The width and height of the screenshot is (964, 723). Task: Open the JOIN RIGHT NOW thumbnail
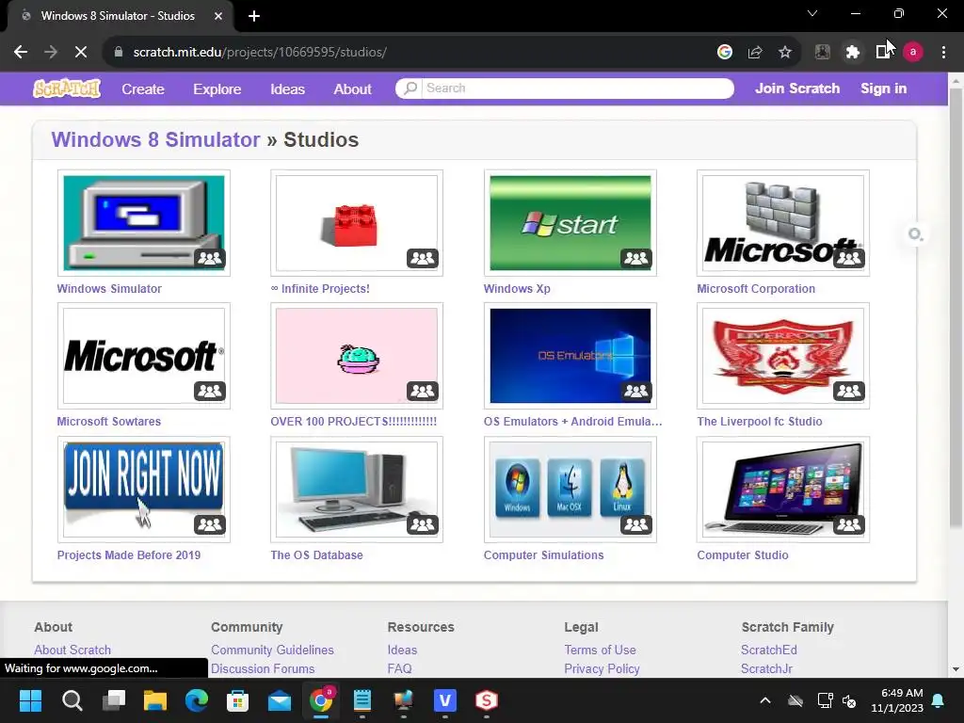144,490
